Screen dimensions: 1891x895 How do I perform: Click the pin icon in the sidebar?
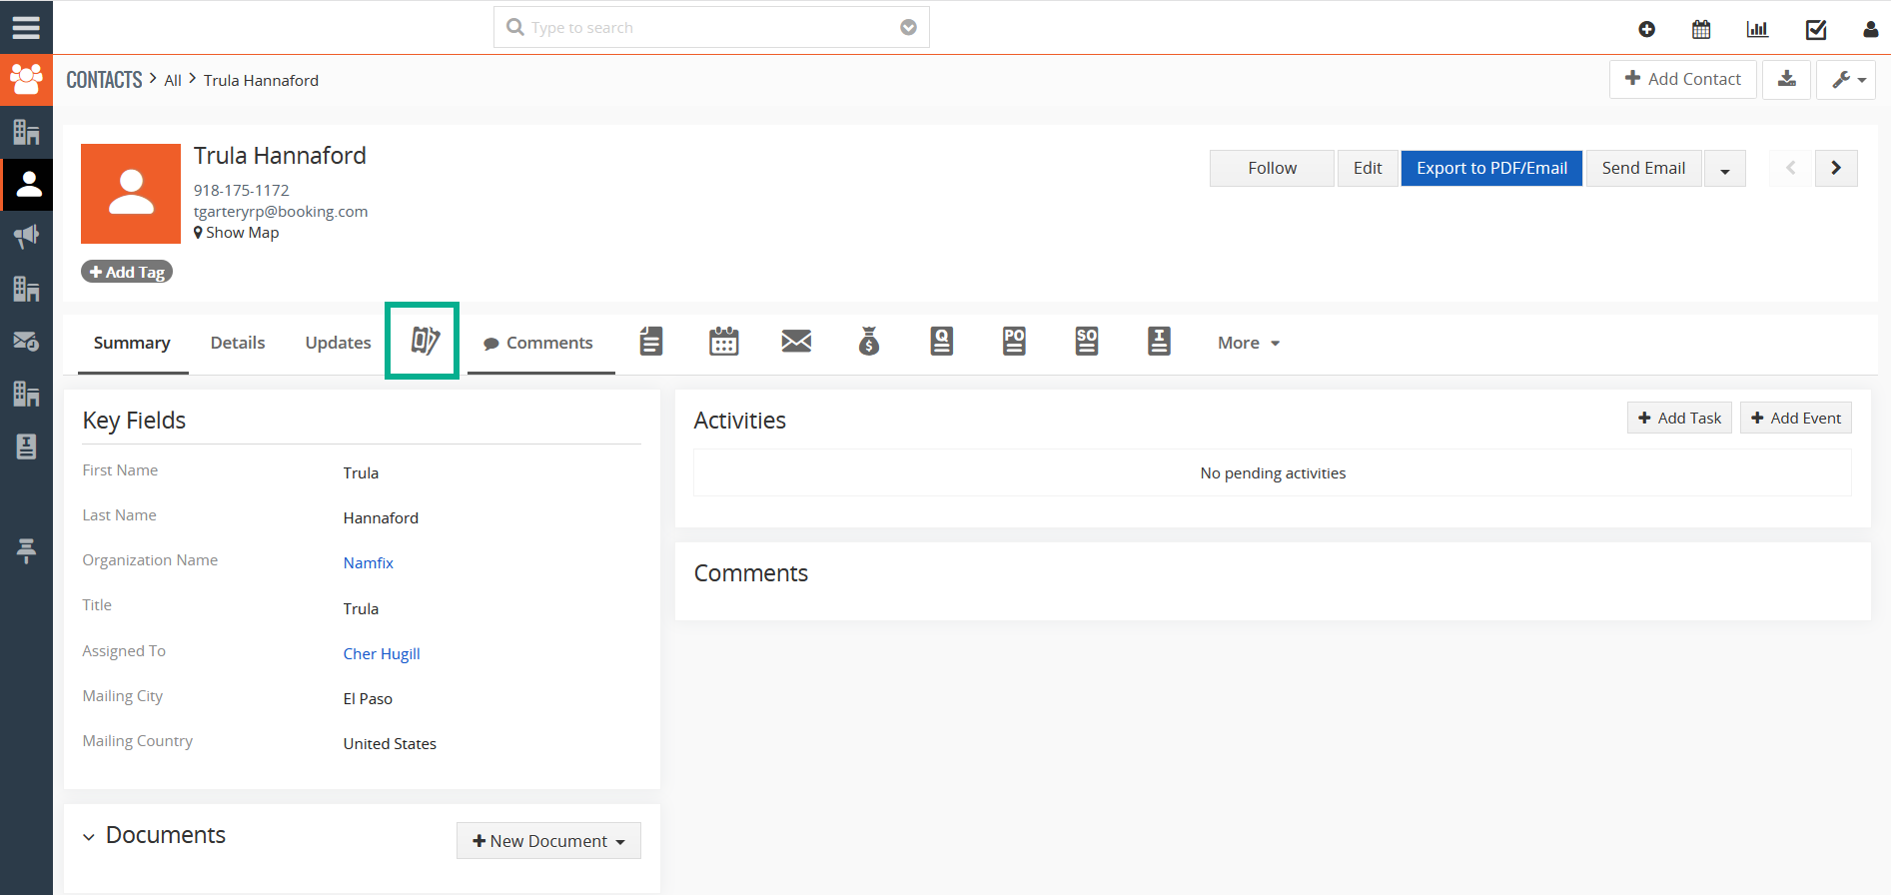point(26,550)
